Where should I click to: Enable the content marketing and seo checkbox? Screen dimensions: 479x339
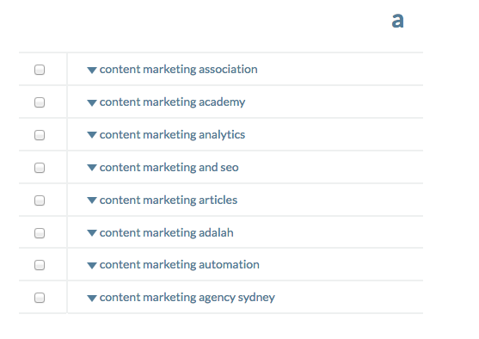40,168
